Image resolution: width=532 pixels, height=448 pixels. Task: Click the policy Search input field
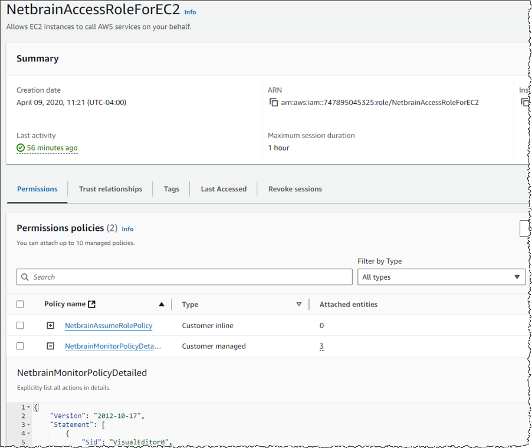189,277
